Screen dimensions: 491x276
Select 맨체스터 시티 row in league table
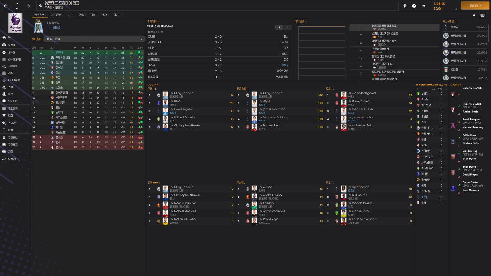click(x=87, y=58)
